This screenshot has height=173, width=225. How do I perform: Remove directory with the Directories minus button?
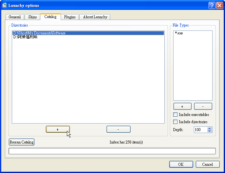click(118, 129)
